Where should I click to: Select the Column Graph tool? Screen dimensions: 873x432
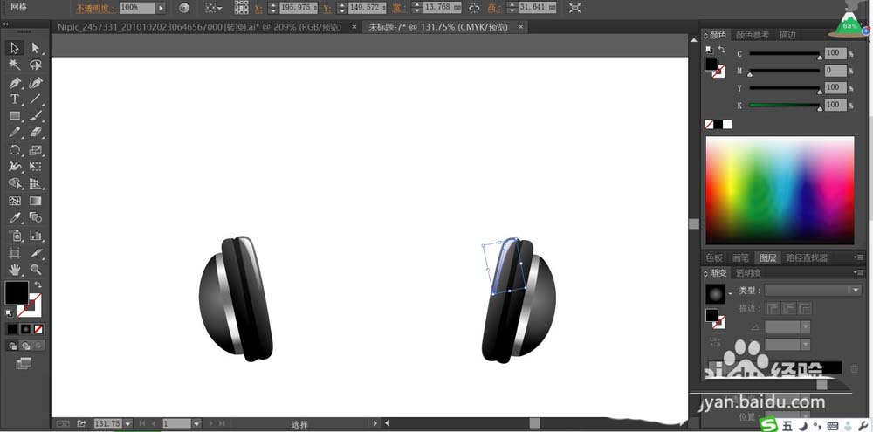coord(36,236)
